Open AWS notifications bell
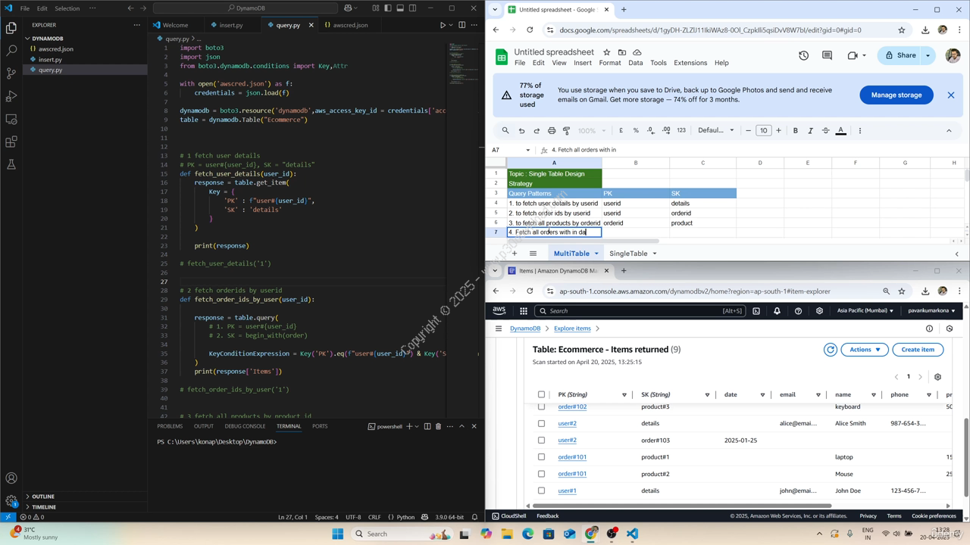This screenshot has height=545, width=970. pyautogui.click(x=777, y=310)
